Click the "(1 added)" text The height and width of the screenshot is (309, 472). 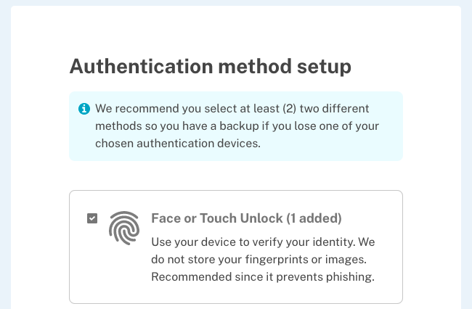click(313, 218)
